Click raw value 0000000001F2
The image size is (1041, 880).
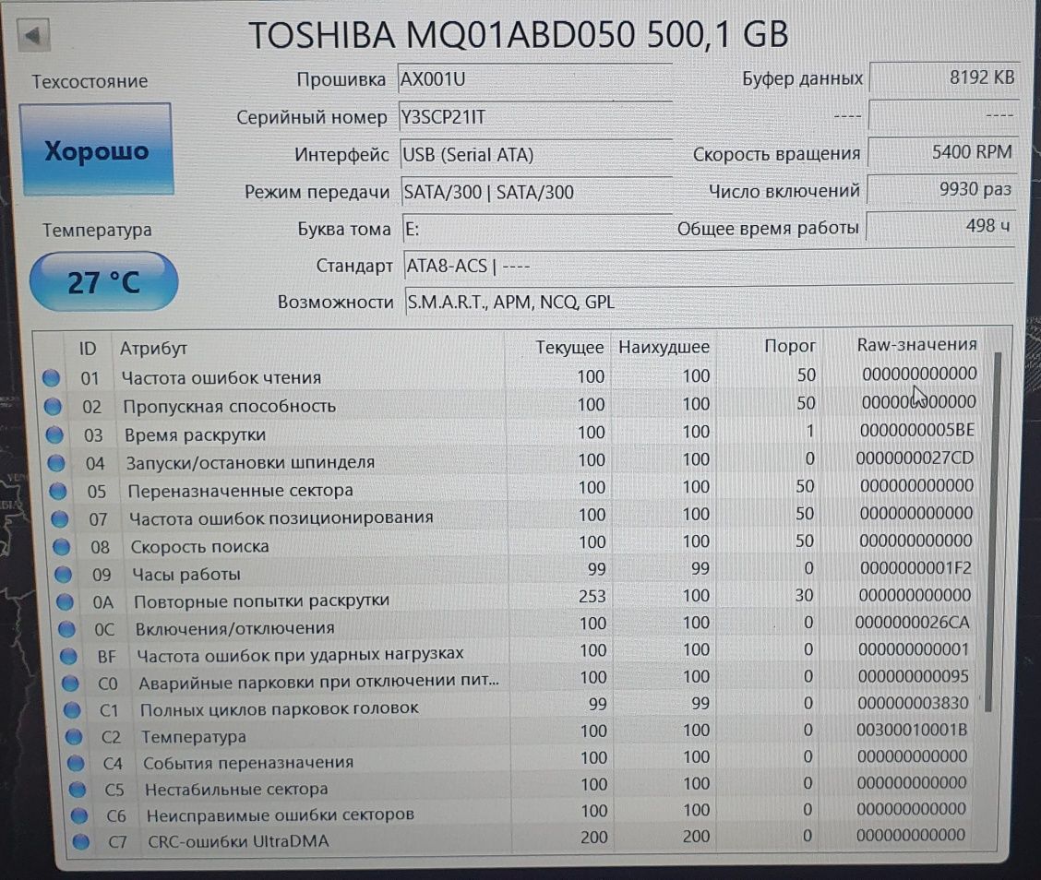pyautogui.click(x=916, y=568)
